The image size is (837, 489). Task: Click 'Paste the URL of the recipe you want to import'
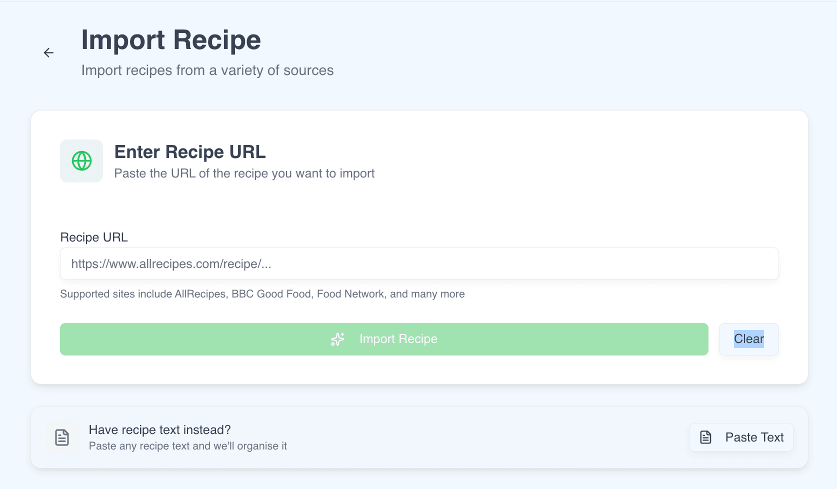pos(244,173)
